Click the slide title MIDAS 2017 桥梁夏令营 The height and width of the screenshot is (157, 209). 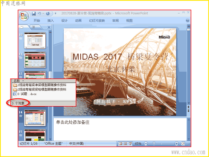click(120, 57)
